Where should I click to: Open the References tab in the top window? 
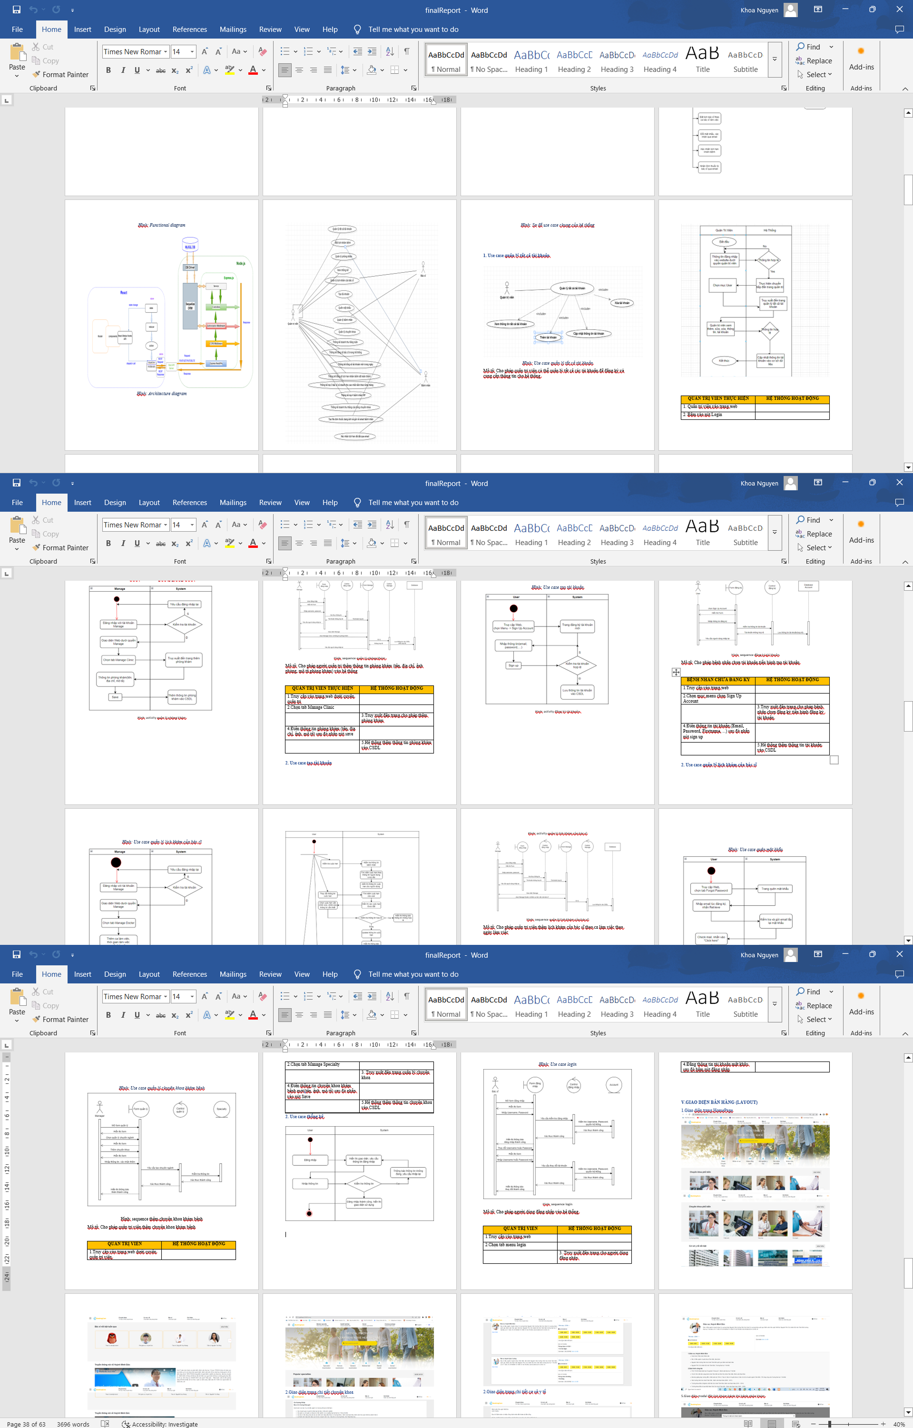[x=189, y=29]
